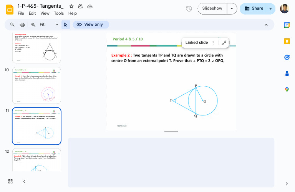Show the side panel with the right chevron
This screenshot has height=192, width=295.
click(x=287, y=184)
